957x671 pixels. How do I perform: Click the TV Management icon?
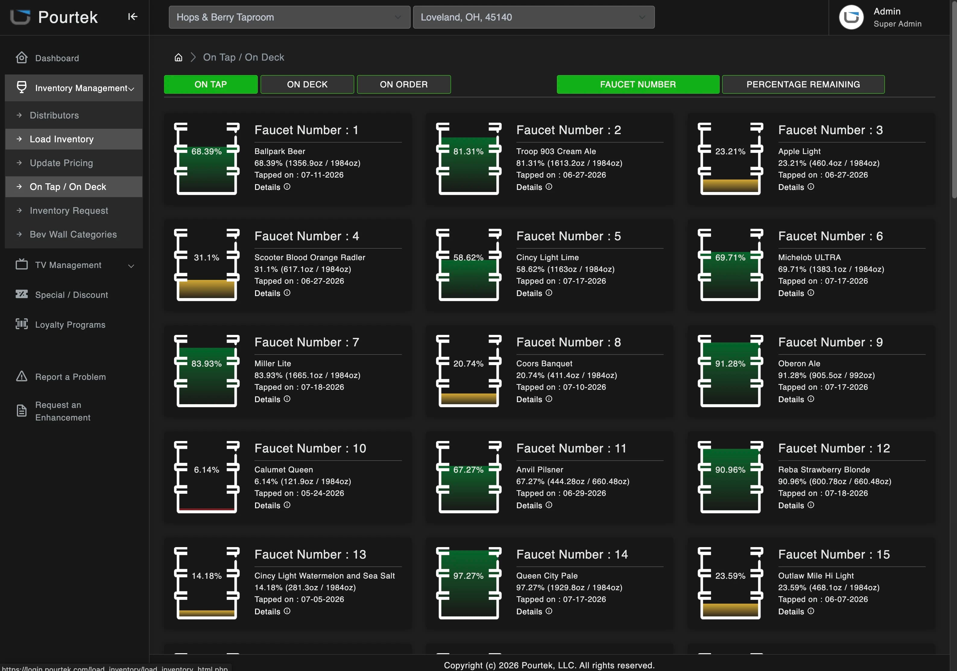click(x=22, y=264)
